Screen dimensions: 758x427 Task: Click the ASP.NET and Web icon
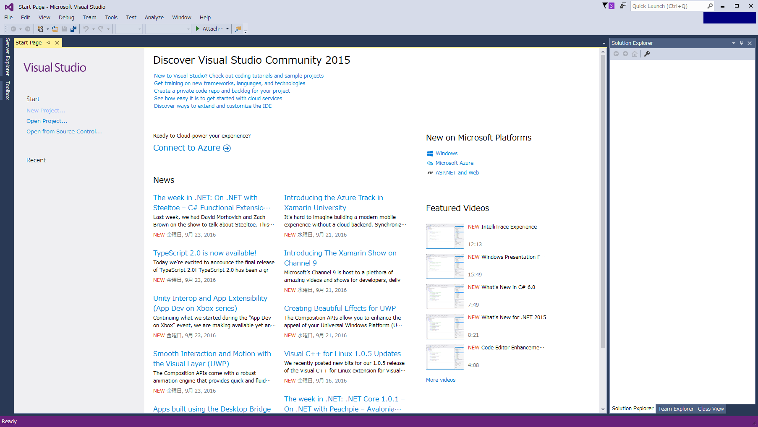[x=430, y=173]
